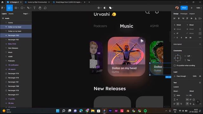Toggle constrain proportions link icon
The width and height of the screenshot is (203, 114).
tap(200, 29)
